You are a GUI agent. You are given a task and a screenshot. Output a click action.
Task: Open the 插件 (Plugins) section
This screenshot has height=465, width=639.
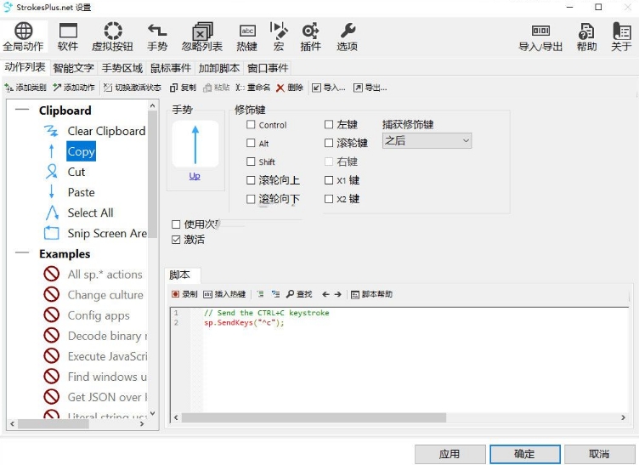310,37
